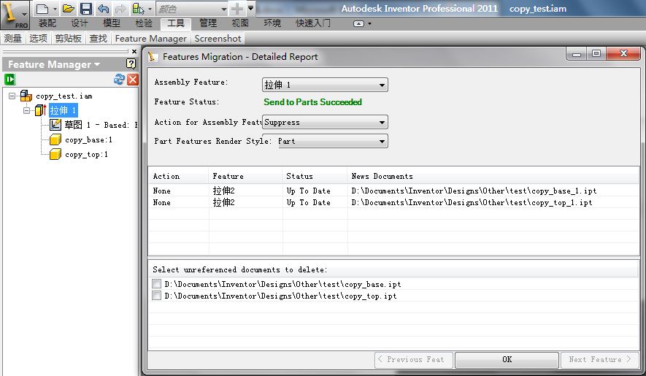
Task: Create a new document with New icon
Action: coord(42,9)
